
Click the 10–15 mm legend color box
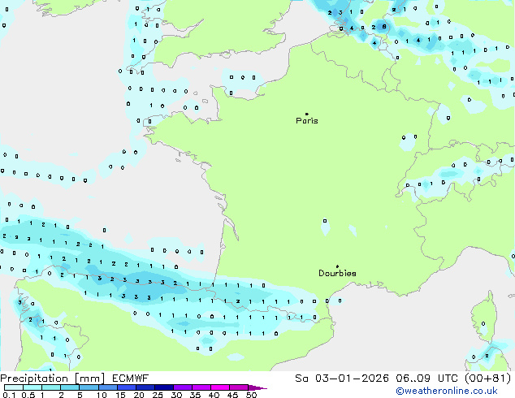tap(107, 387)
